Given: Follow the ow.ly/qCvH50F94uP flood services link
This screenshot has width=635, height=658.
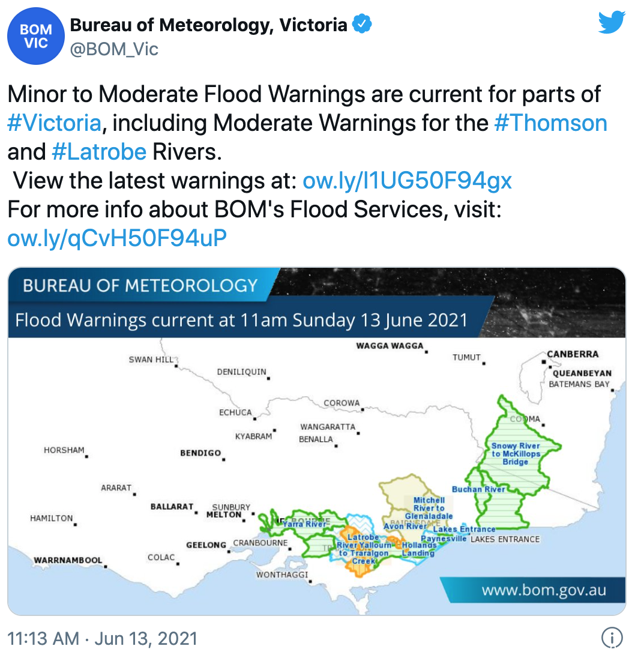Looking at the screenshot, I should (117, 238).
